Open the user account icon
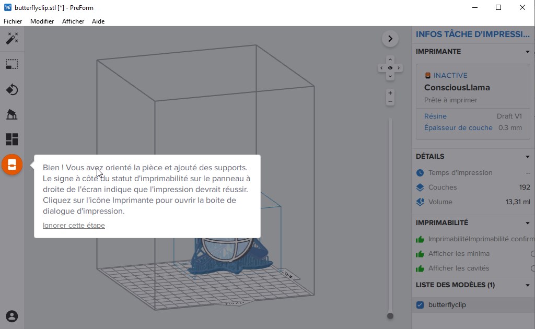 coord(12,316)
